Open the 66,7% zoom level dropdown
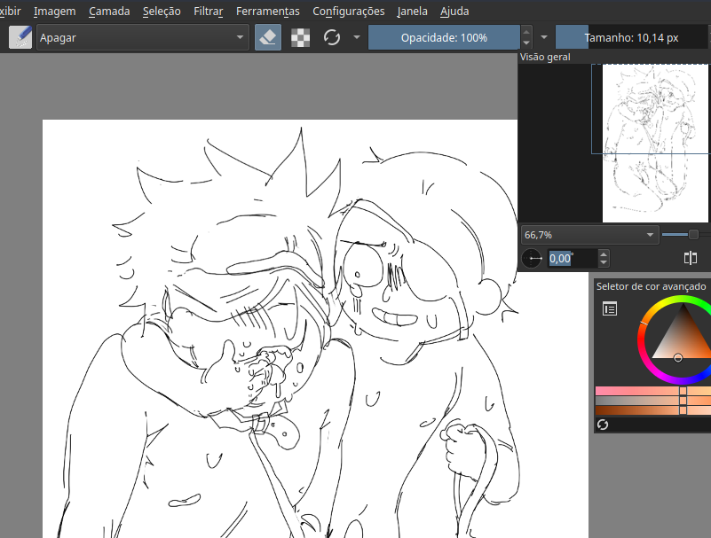711x538 pixels. (589, 235)
